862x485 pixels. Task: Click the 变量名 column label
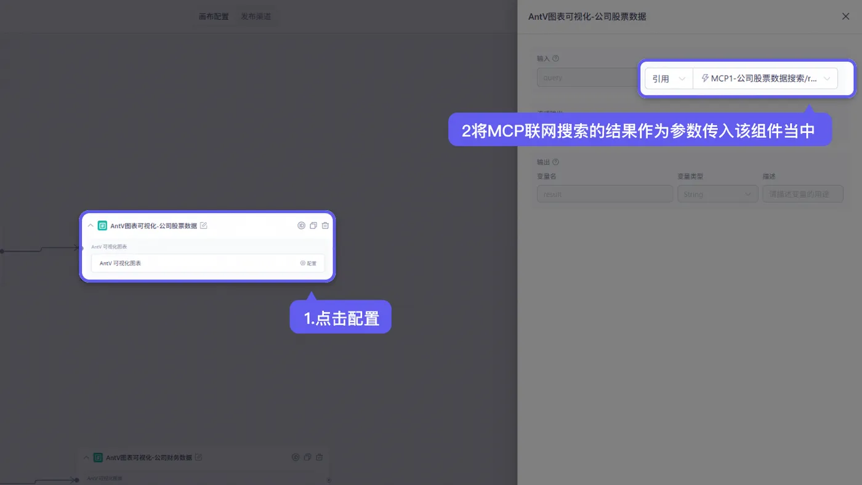click(x=547, y=177)
